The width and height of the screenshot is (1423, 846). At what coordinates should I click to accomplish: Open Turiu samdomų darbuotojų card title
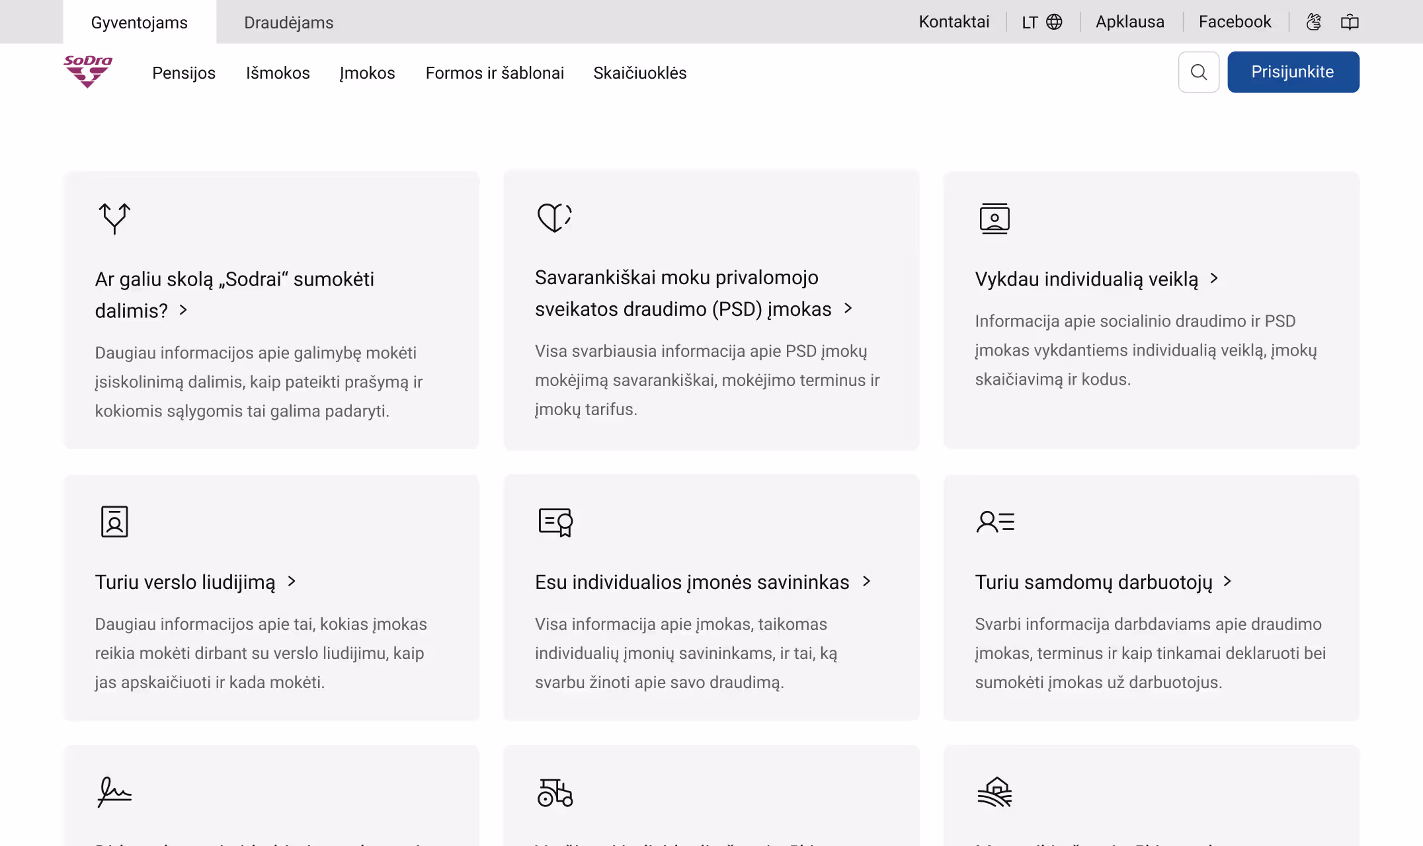[x=1094, y=582]
